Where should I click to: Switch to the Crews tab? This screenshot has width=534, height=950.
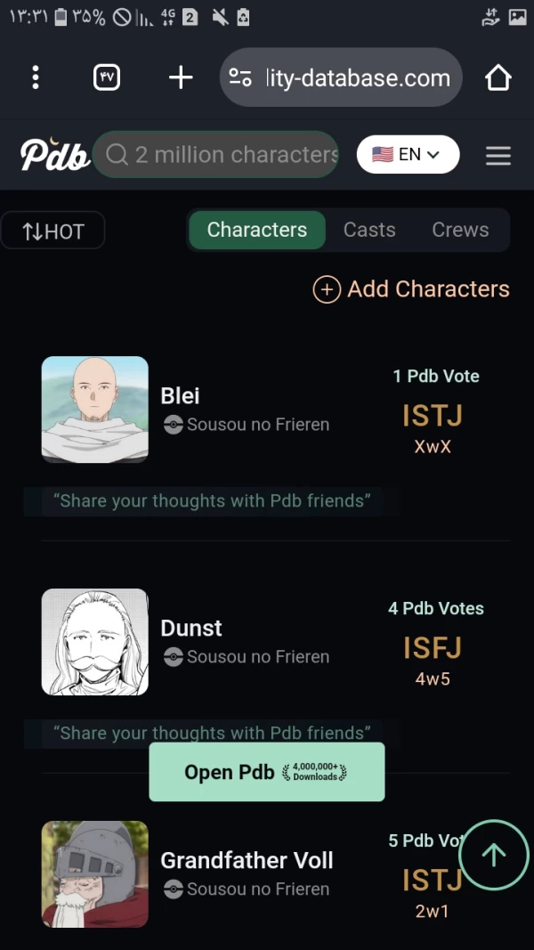[x=460, y=230]
